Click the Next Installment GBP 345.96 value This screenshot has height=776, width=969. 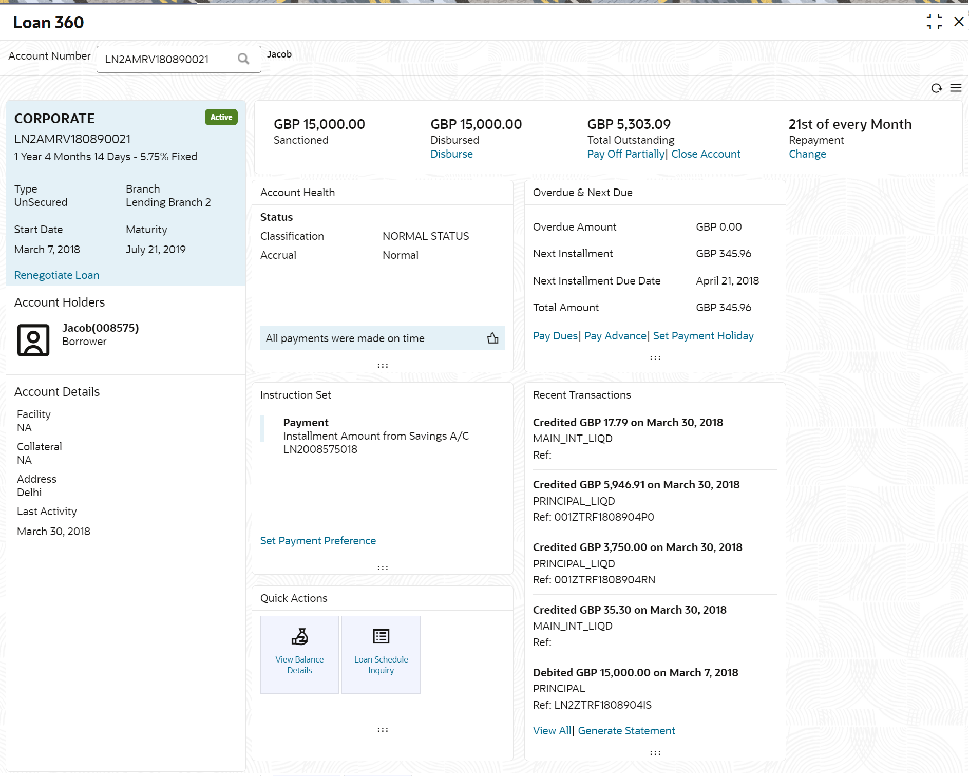point(723,254)
